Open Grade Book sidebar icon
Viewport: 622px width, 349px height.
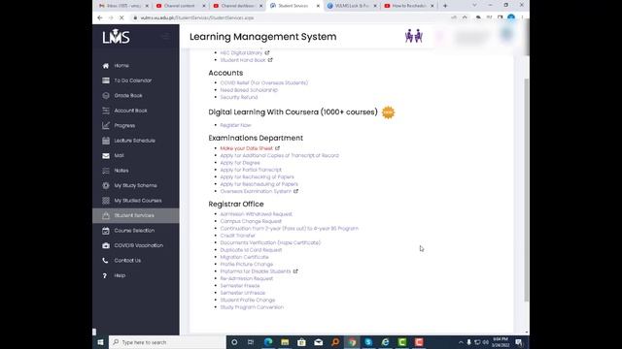[106, 96]
